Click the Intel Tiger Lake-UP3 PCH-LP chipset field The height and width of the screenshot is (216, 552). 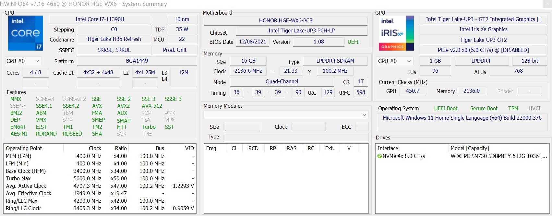[301, 31]
